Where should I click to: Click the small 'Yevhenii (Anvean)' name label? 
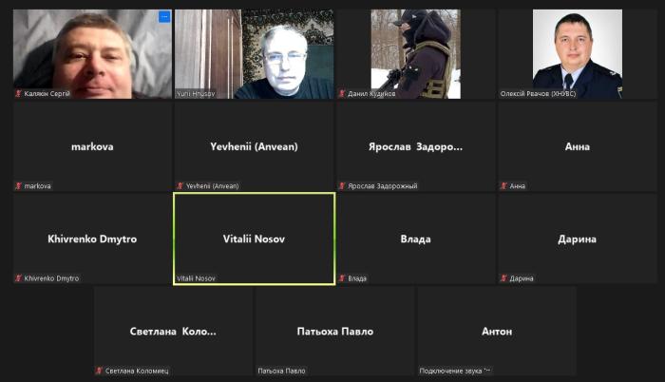pyautogui.click(x=213, y=186)
